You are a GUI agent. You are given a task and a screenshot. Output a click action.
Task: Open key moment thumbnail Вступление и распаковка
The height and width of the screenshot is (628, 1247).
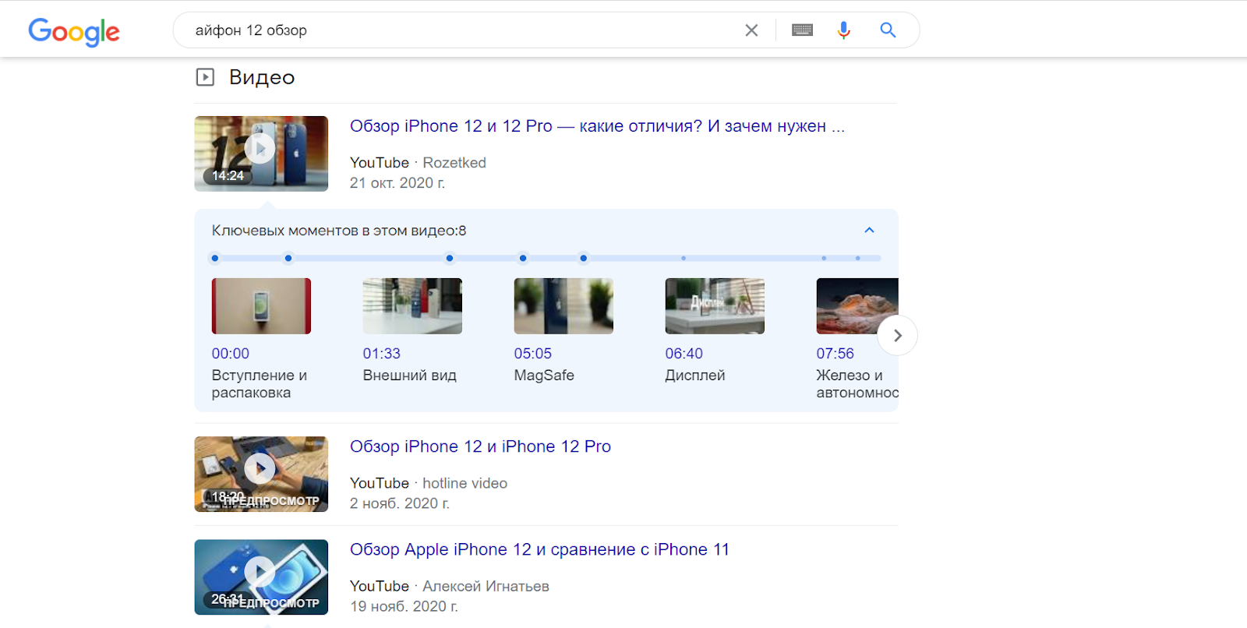pyautogui.click(x=261, y=306)
